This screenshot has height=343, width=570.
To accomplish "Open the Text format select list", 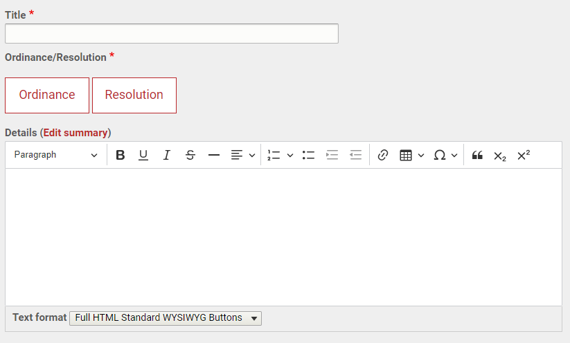I will (x=166, y=318).
